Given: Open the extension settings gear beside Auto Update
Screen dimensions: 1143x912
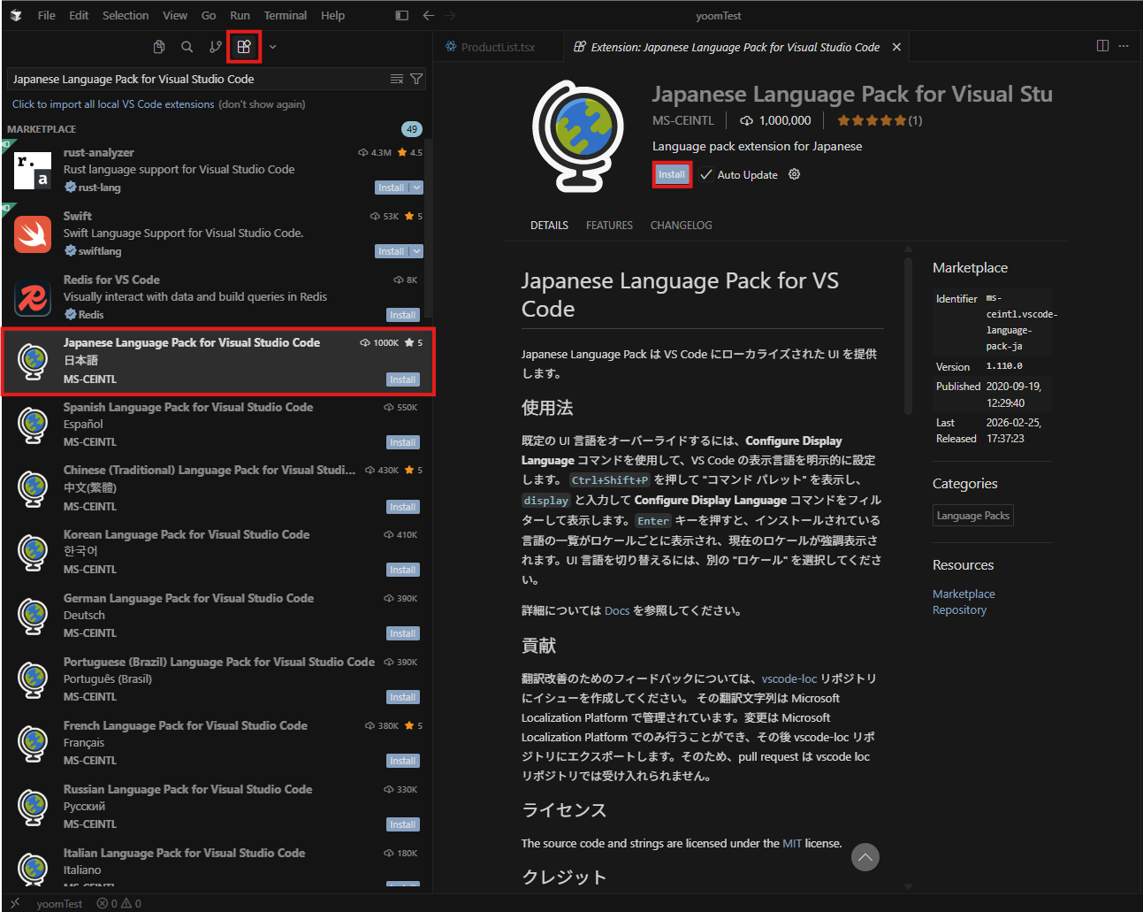Looking at the screenshot, I should coord(794,174).
